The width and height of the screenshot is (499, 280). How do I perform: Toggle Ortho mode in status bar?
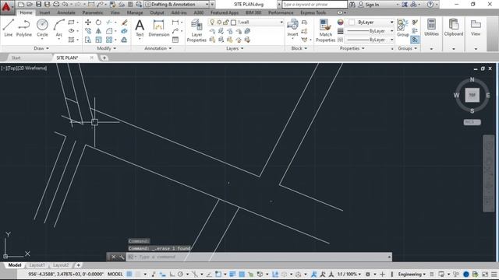pos(172,274)
